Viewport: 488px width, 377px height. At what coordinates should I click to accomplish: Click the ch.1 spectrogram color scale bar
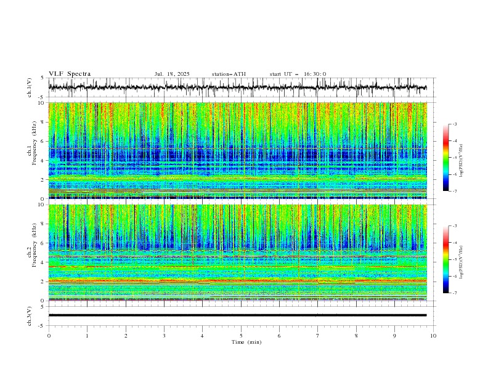(x=446, y=158)
